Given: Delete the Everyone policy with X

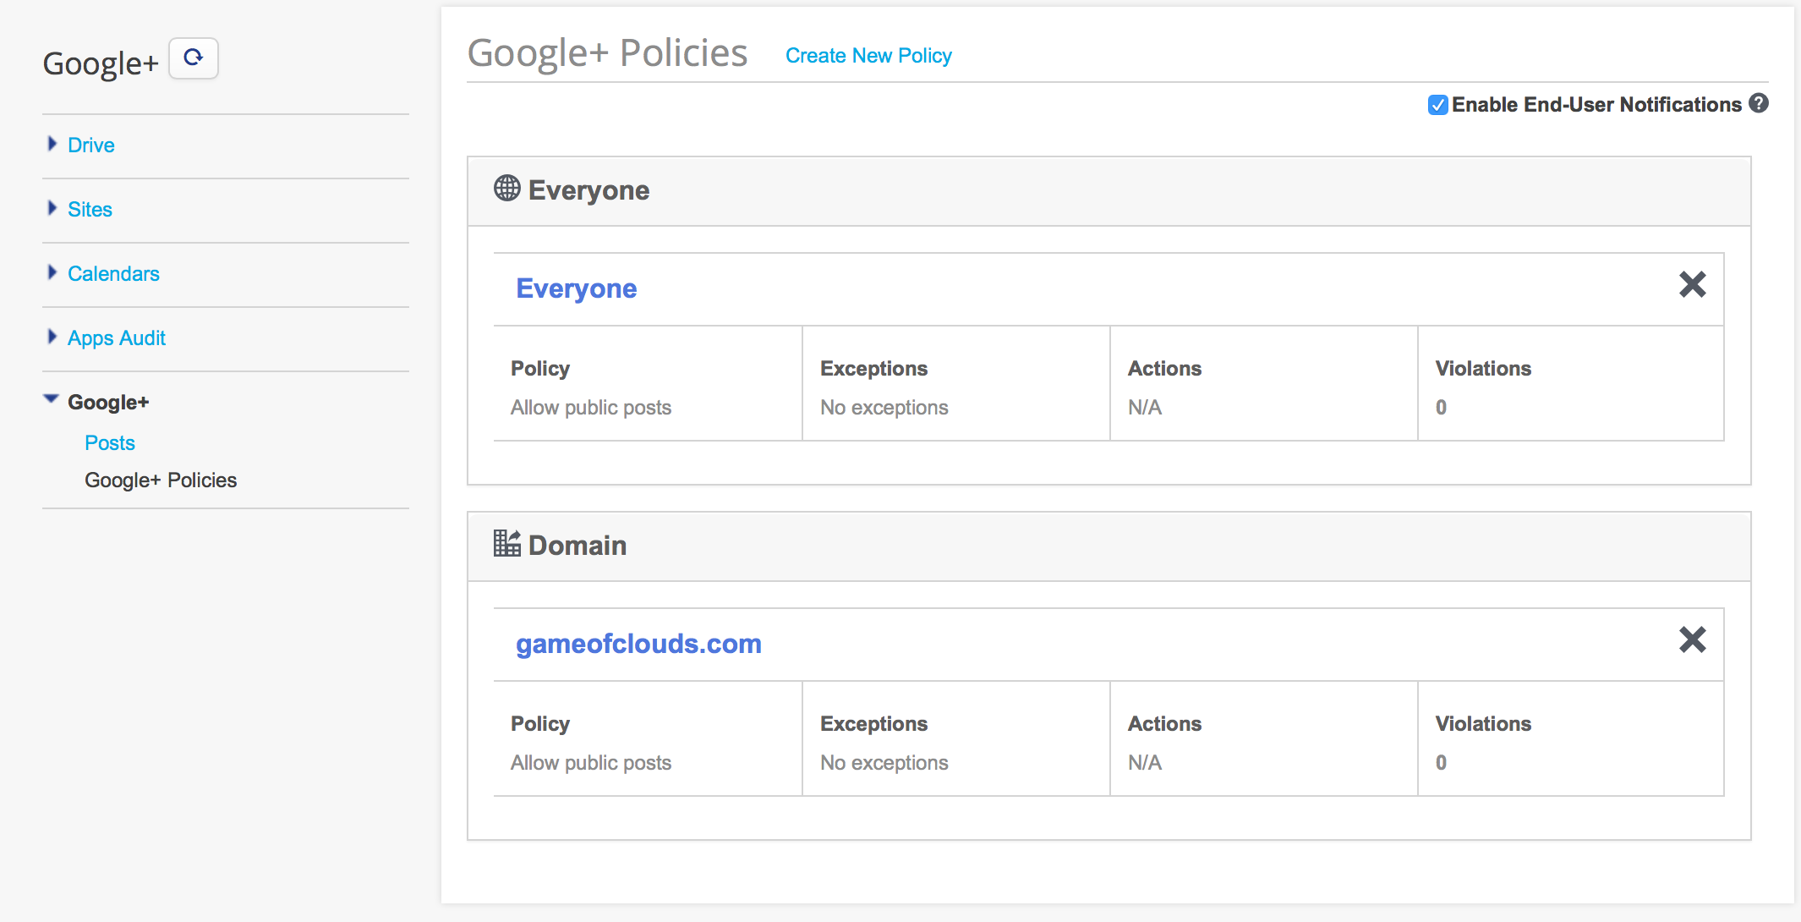Looking at the screenshot, I should click(x=1693, y=284).
